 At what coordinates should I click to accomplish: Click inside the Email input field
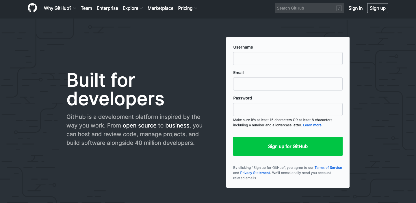point(288,84)
